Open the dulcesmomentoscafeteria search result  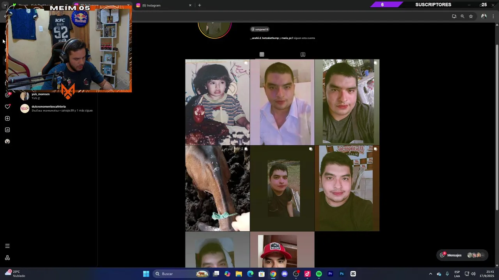[x=57, y=108]
